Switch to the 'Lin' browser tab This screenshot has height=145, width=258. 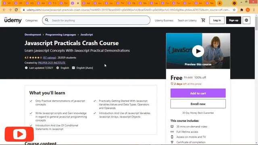pyautogui.click(x=187, y=3)
